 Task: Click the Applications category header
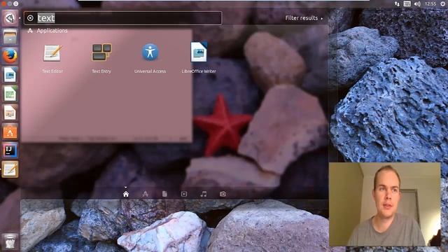(48, 31)
